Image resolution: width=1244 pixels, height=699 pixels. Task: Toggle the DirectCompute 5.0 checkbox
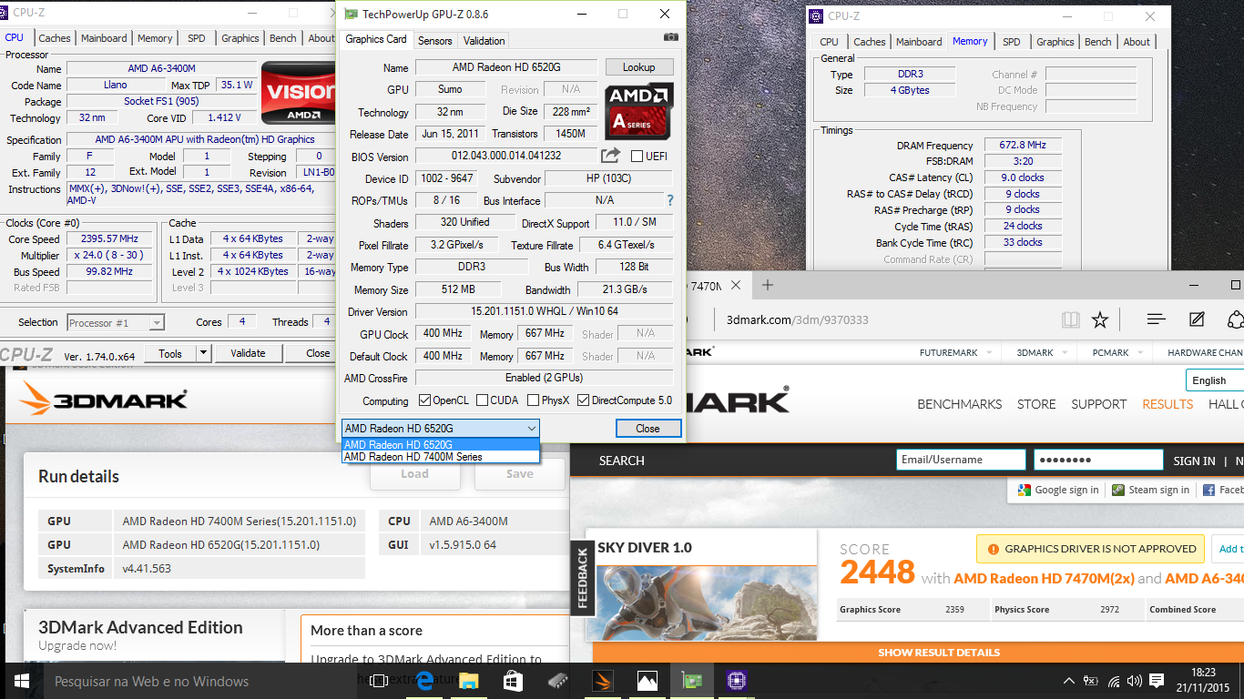(x=583, y=400)
